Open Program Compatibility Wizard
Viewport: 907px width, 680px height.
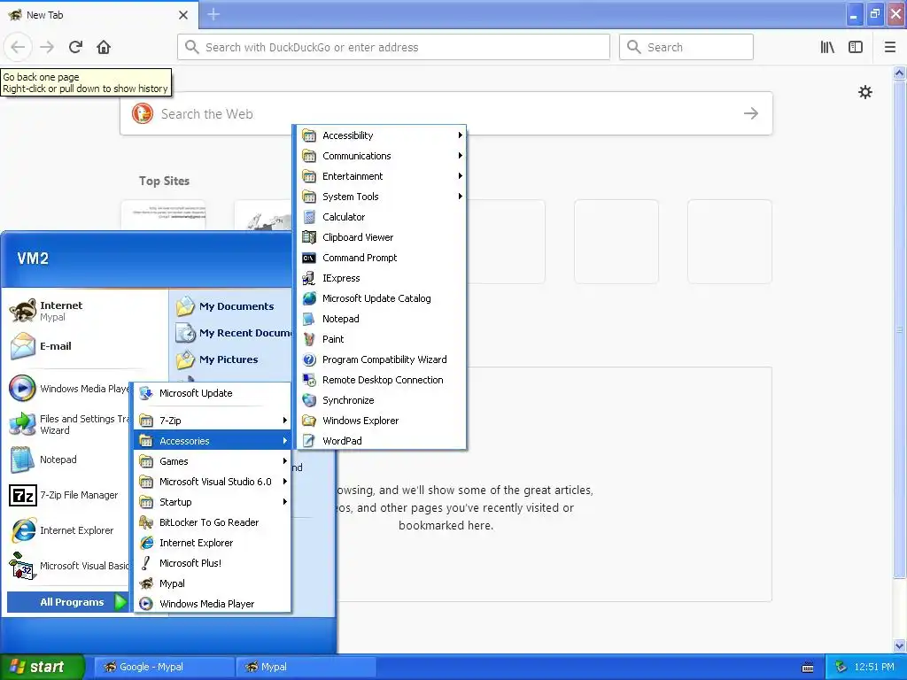coord(381,359)
